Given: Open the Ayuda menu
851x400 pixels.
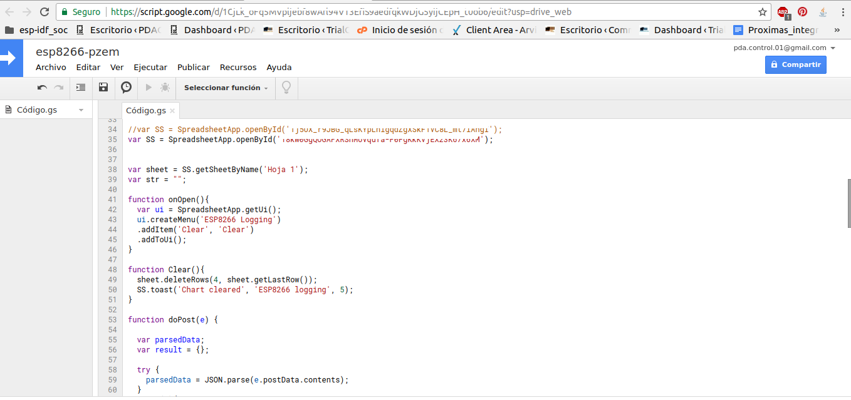Looking at the screenshot, I should click(x=279, y=67).
